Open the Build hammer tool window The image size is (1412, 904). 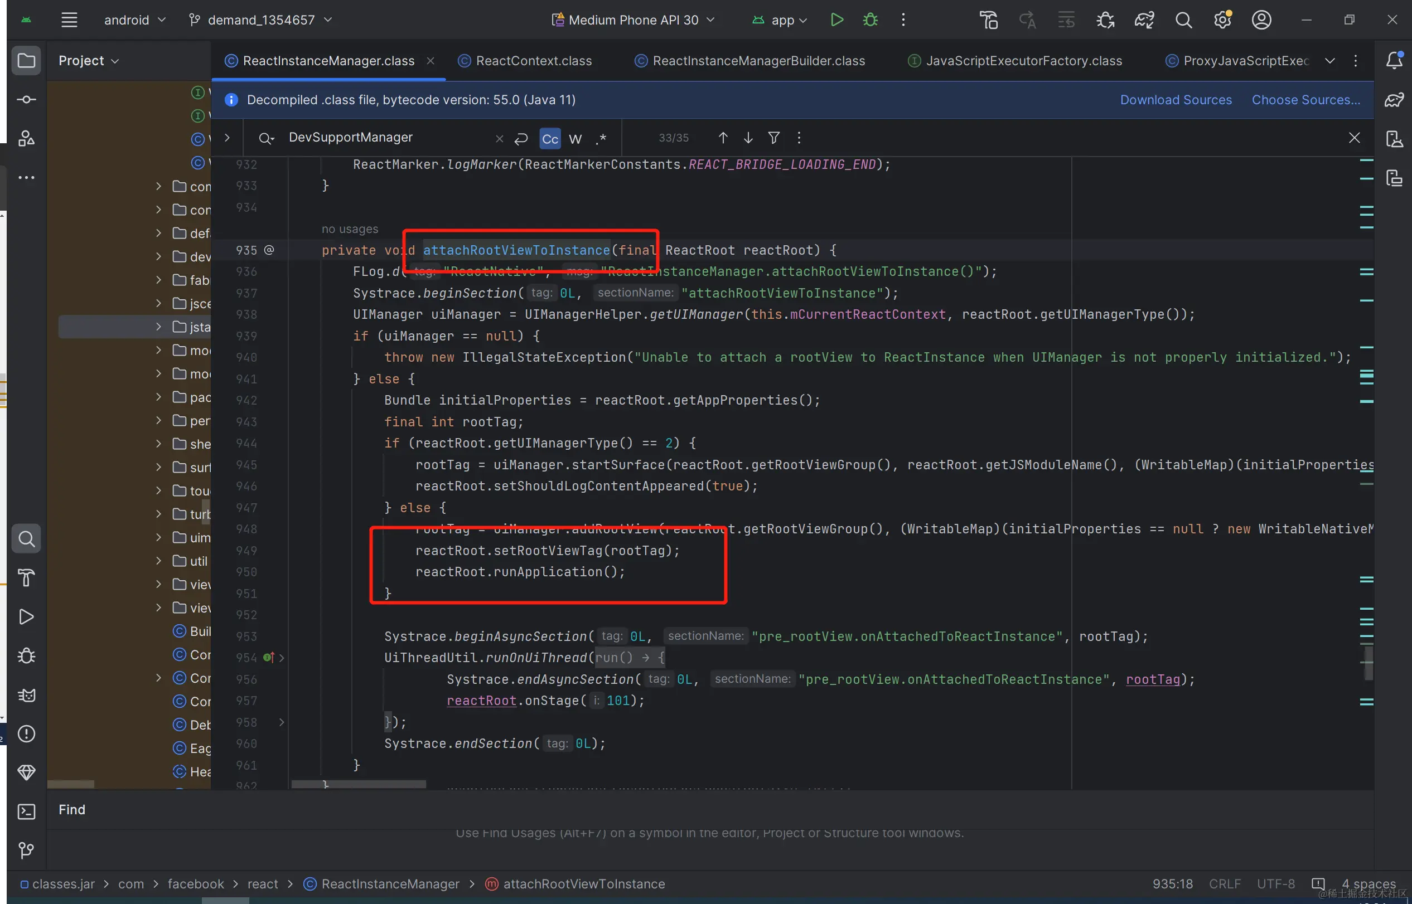26,577
